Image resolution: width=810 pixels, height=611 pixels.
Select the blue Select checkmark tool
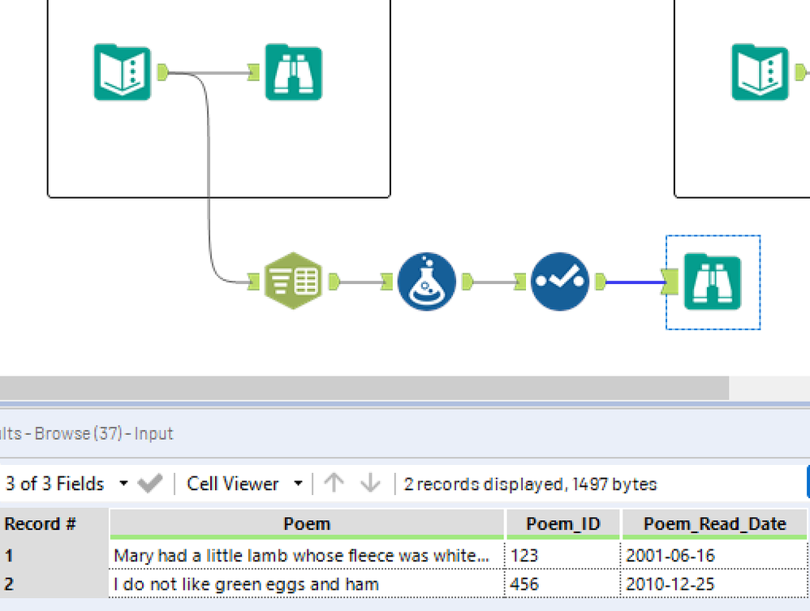pyautogui.click(x=560, y=282)
